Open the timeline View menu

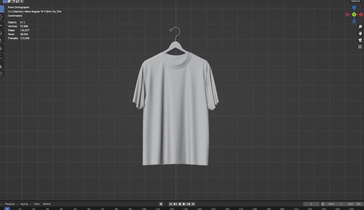tap(37, 204)
